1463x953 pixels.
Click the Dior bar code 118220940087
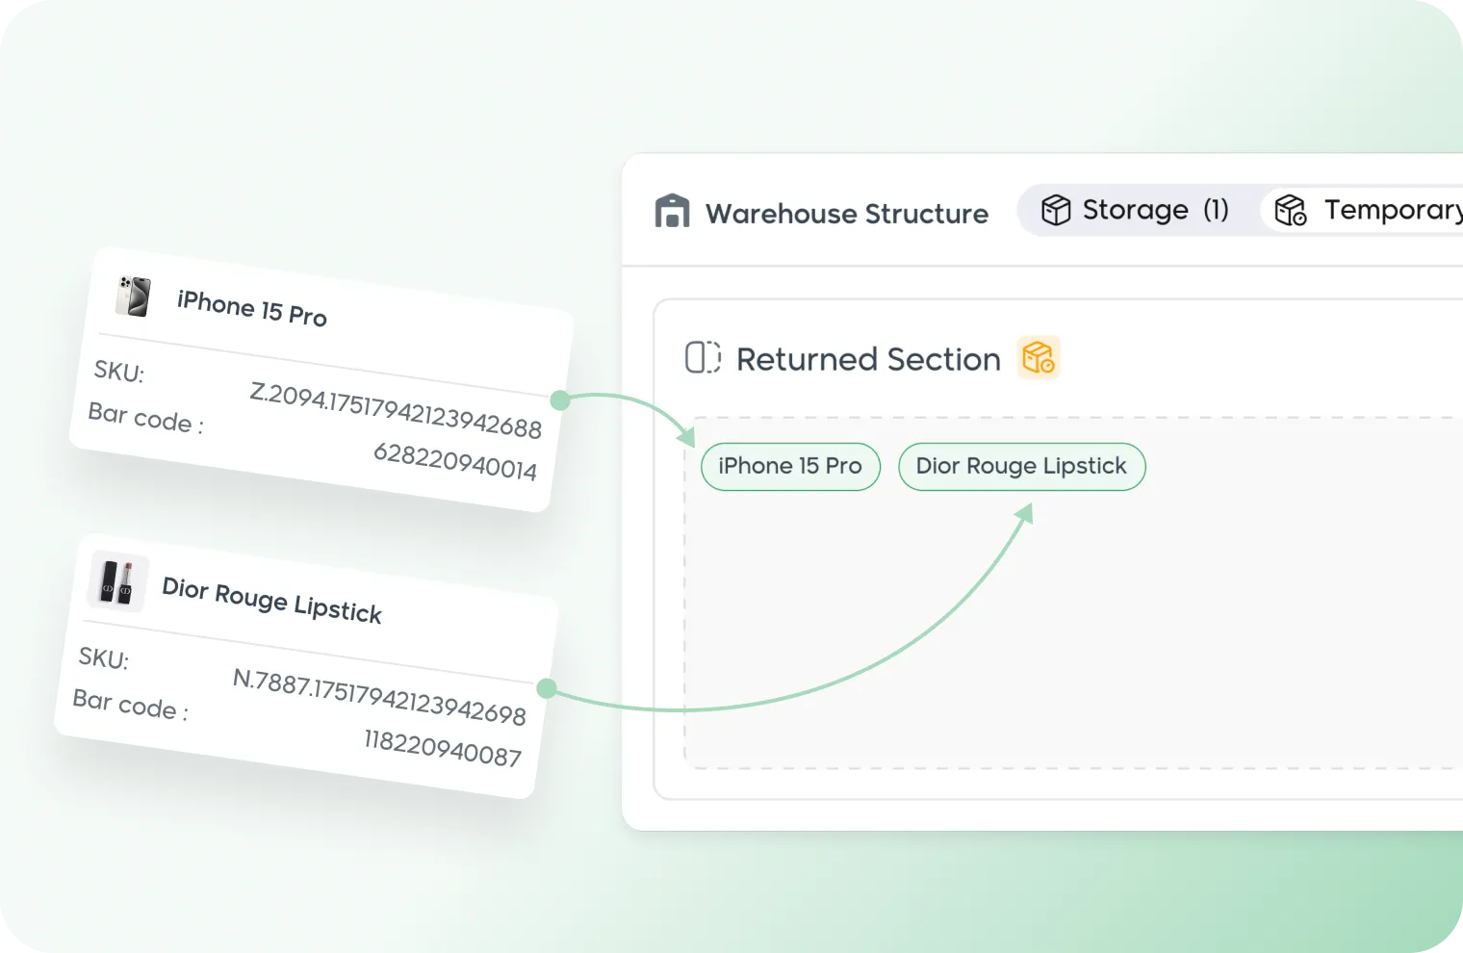pos(442,747)
